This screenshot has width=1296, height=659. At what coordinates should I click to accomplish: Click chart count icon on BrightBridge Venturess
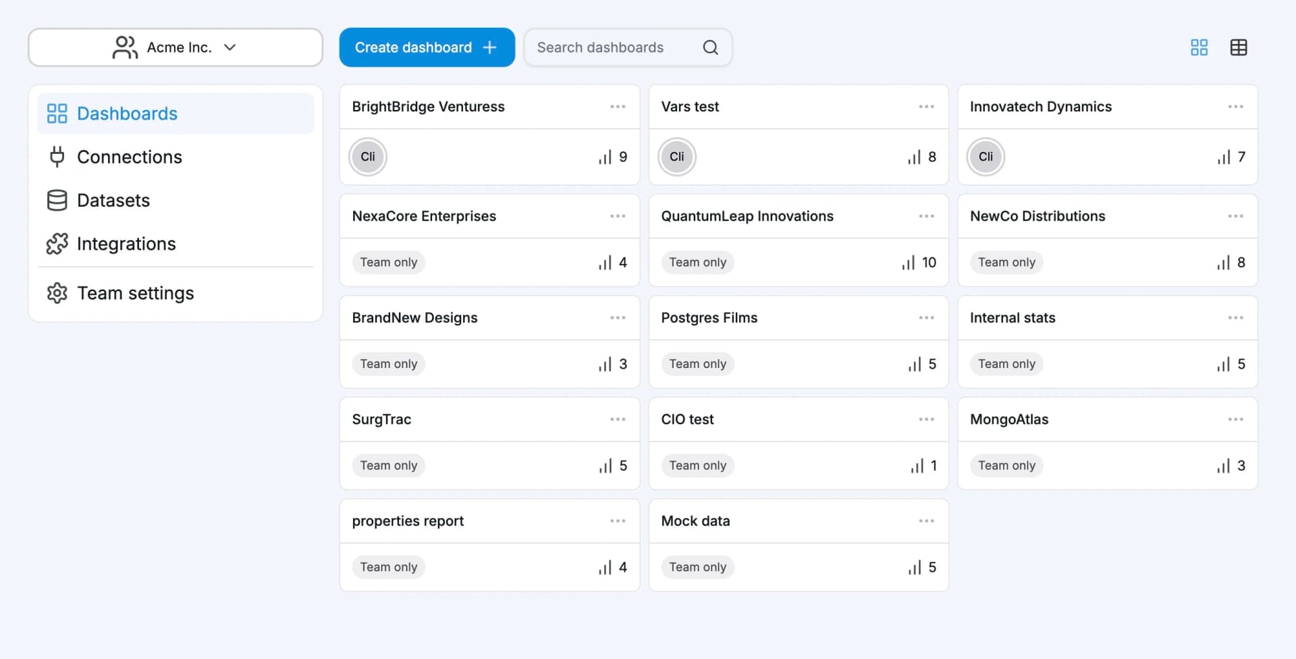tap(605, 157)
